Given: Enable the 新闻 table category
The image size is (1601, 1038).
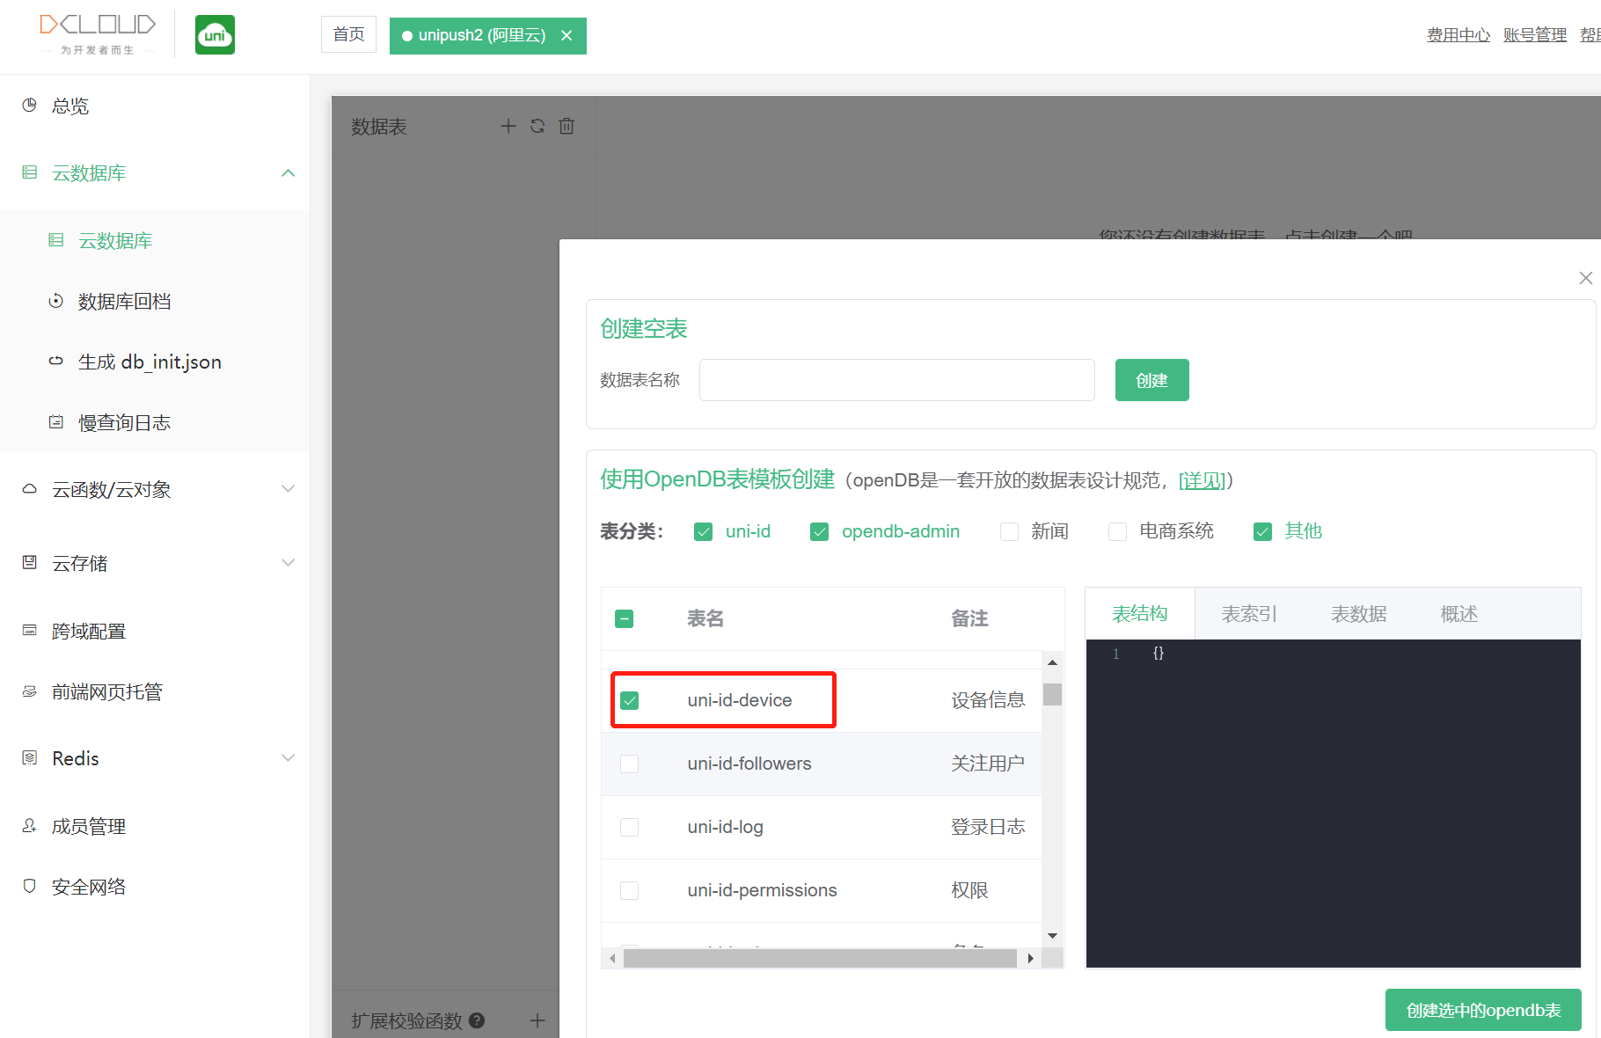Looking at the screenshot, I should (x=1008, y=531).
